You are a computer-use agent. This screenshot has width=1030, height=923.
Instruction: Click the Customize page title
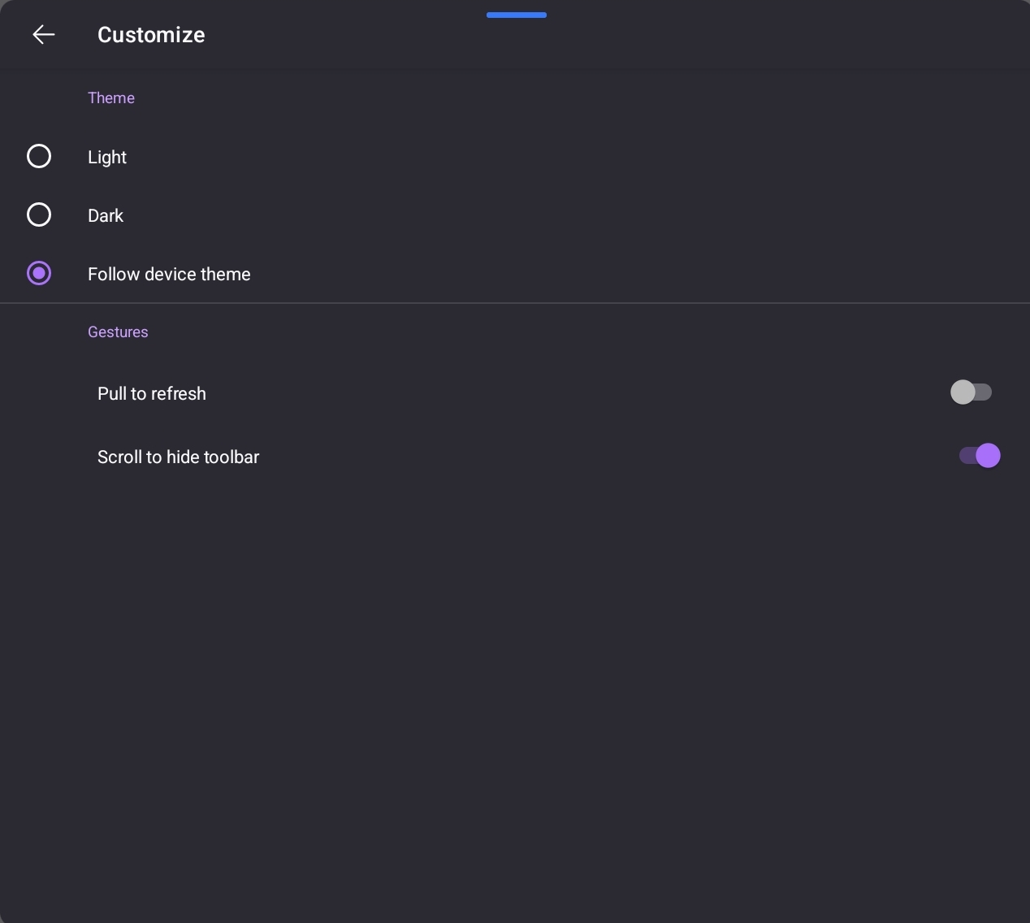click(151, 35)
